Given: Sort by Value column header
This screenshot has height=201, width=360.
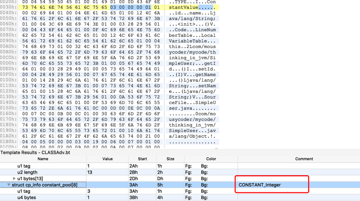Looking at the screenshot, I should [108, 159].
